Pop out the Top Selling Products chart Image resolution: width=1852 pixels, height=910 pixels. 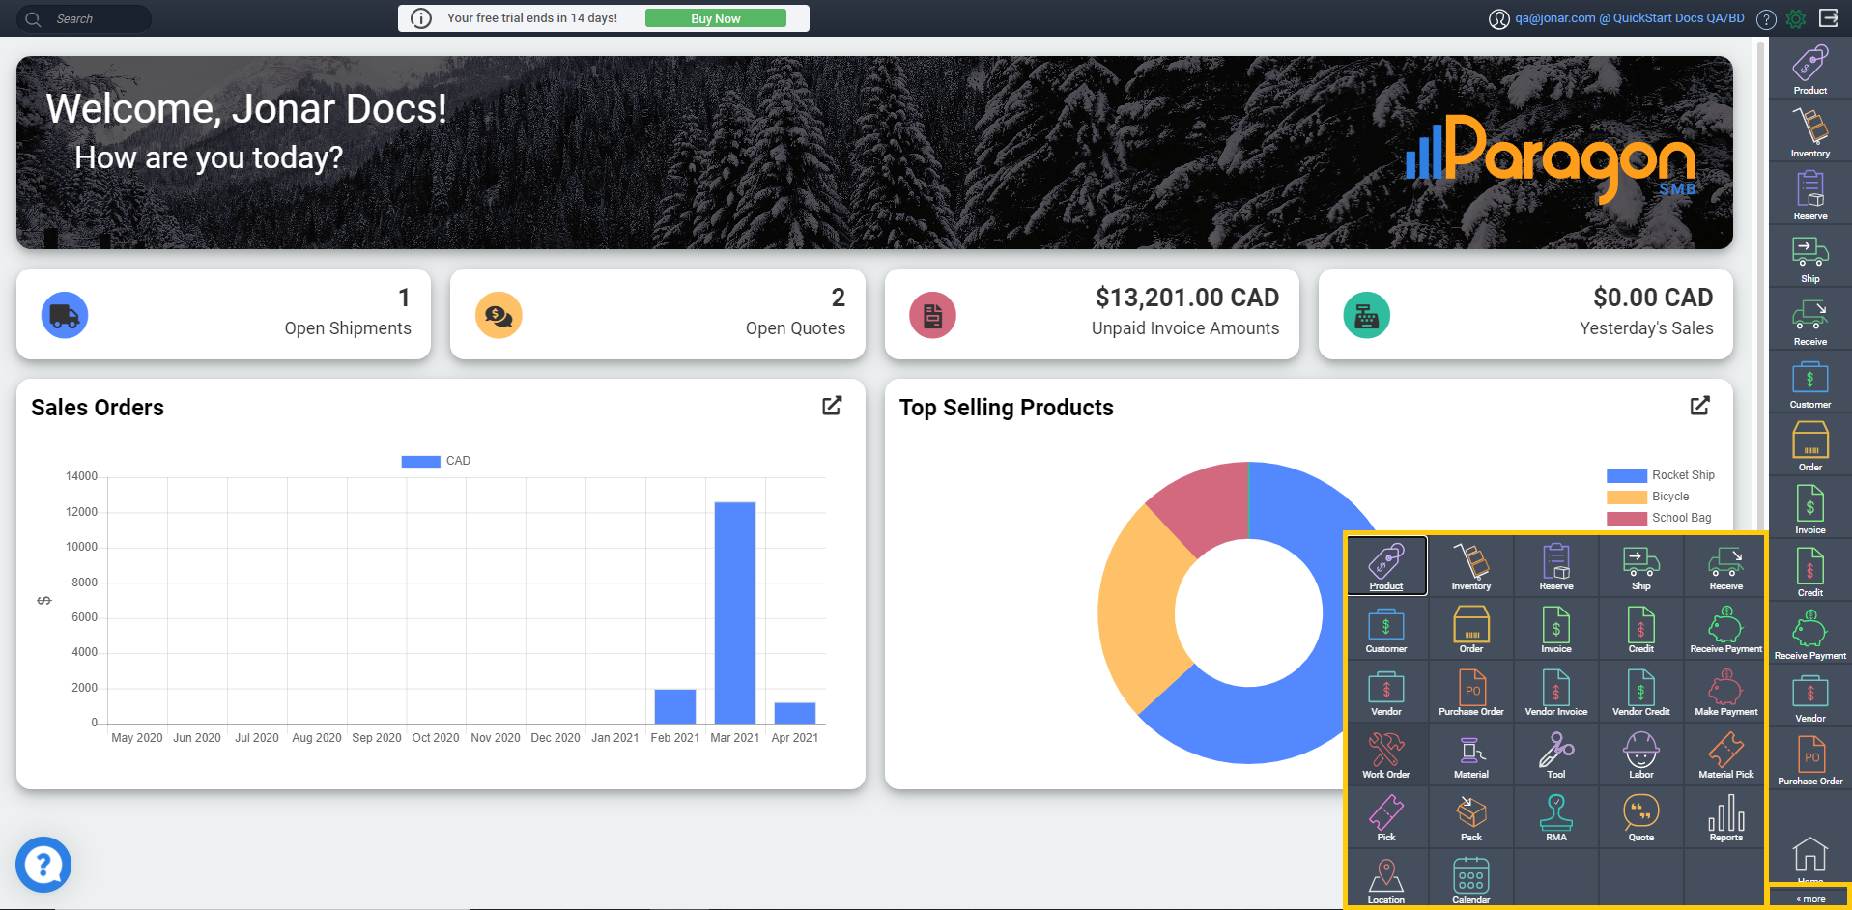pyautogui.click(x=1700, y=406)
